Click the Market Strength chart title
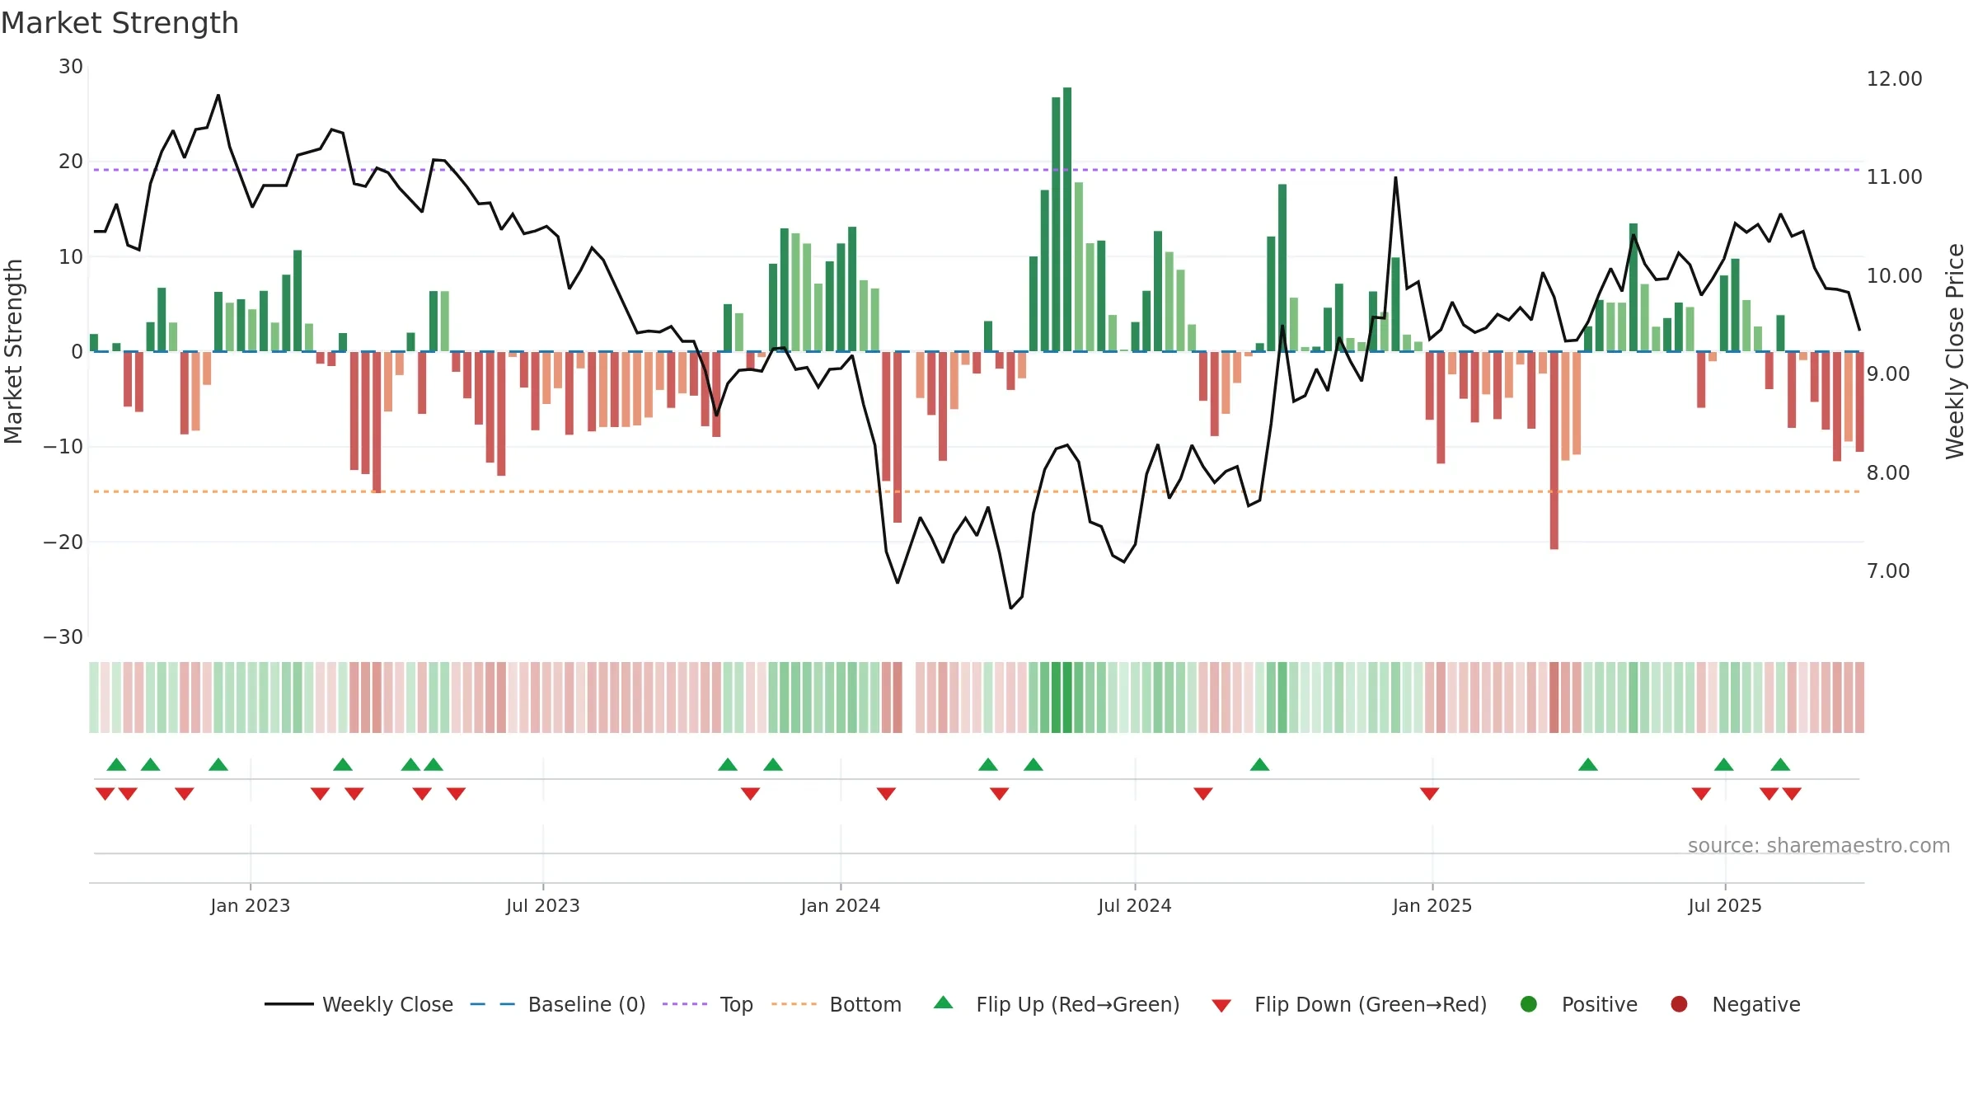Viewport: 1978px width, 1113px height. [120, 23]
